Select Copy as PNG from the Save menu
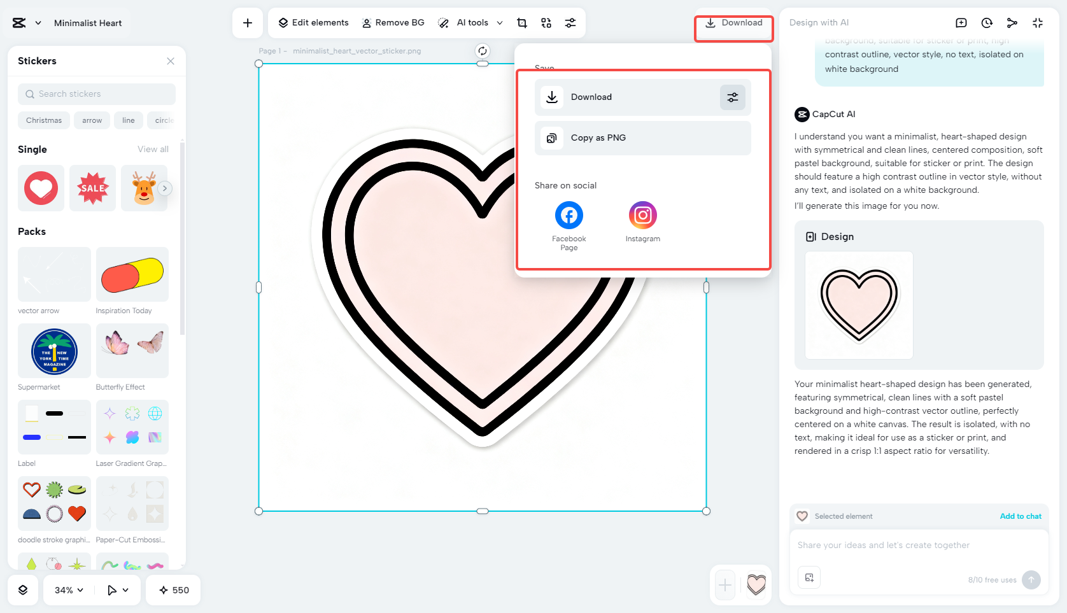 click(x=642, y=137)
